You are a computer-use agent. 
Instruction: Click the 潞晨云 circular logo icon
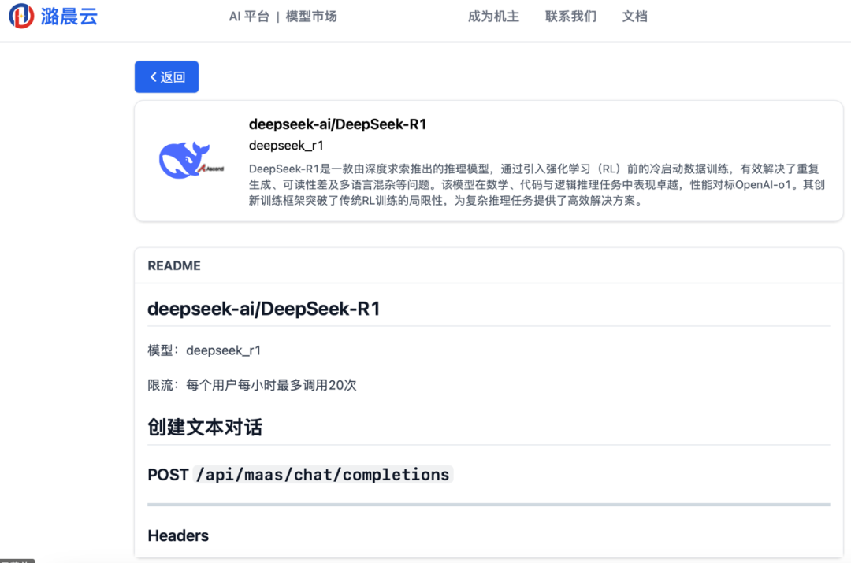(x=21, y=16)
